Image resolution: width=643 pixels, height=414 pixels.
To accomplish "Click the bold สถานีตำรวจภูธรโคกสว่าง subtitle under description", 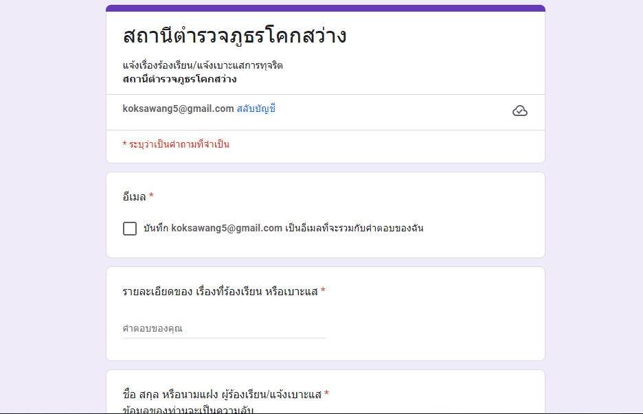I will (179, 79).
